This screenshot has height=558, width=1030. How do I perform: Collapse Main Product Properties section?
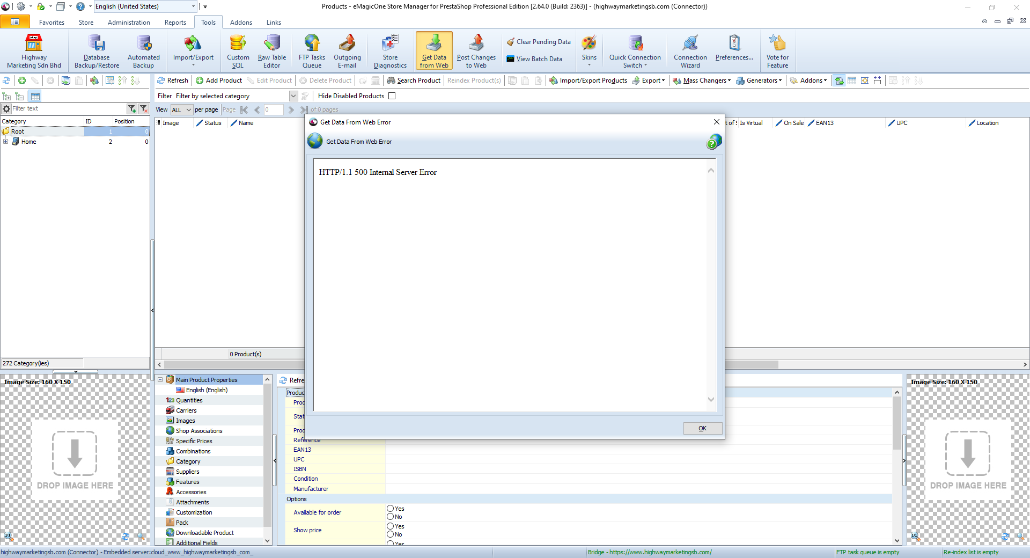[160, 380]
